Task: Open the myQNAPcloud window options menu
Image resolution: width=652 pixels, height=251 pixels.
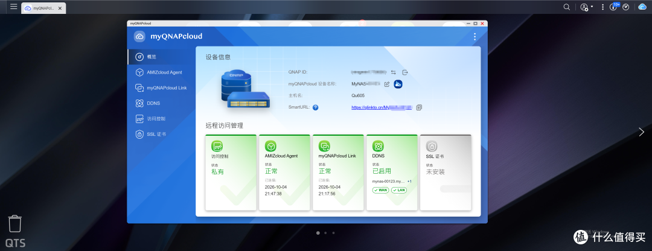Action: click(x=475, y=37)
